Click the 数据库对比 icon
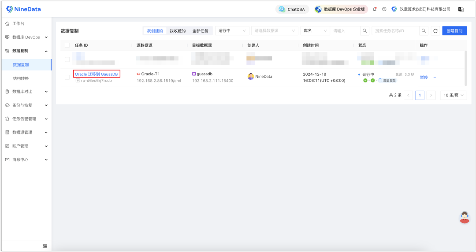The width and height of the screenshot is (476, 252). (7, 91)
